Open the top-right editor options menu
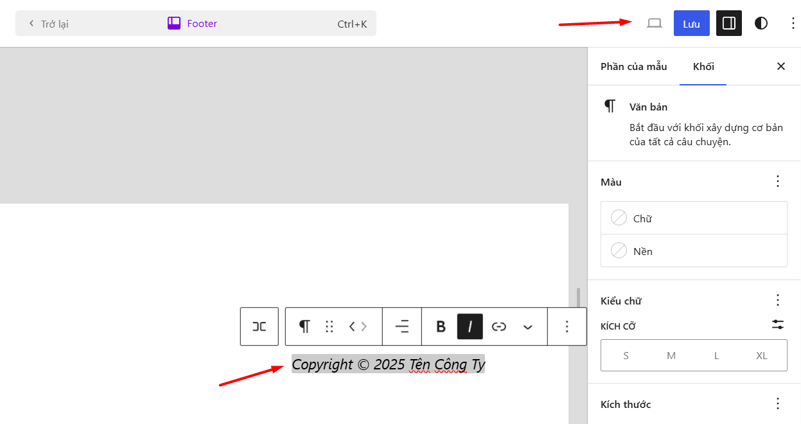The height and width of the screenshot is (424, 801). pos(793,23)
